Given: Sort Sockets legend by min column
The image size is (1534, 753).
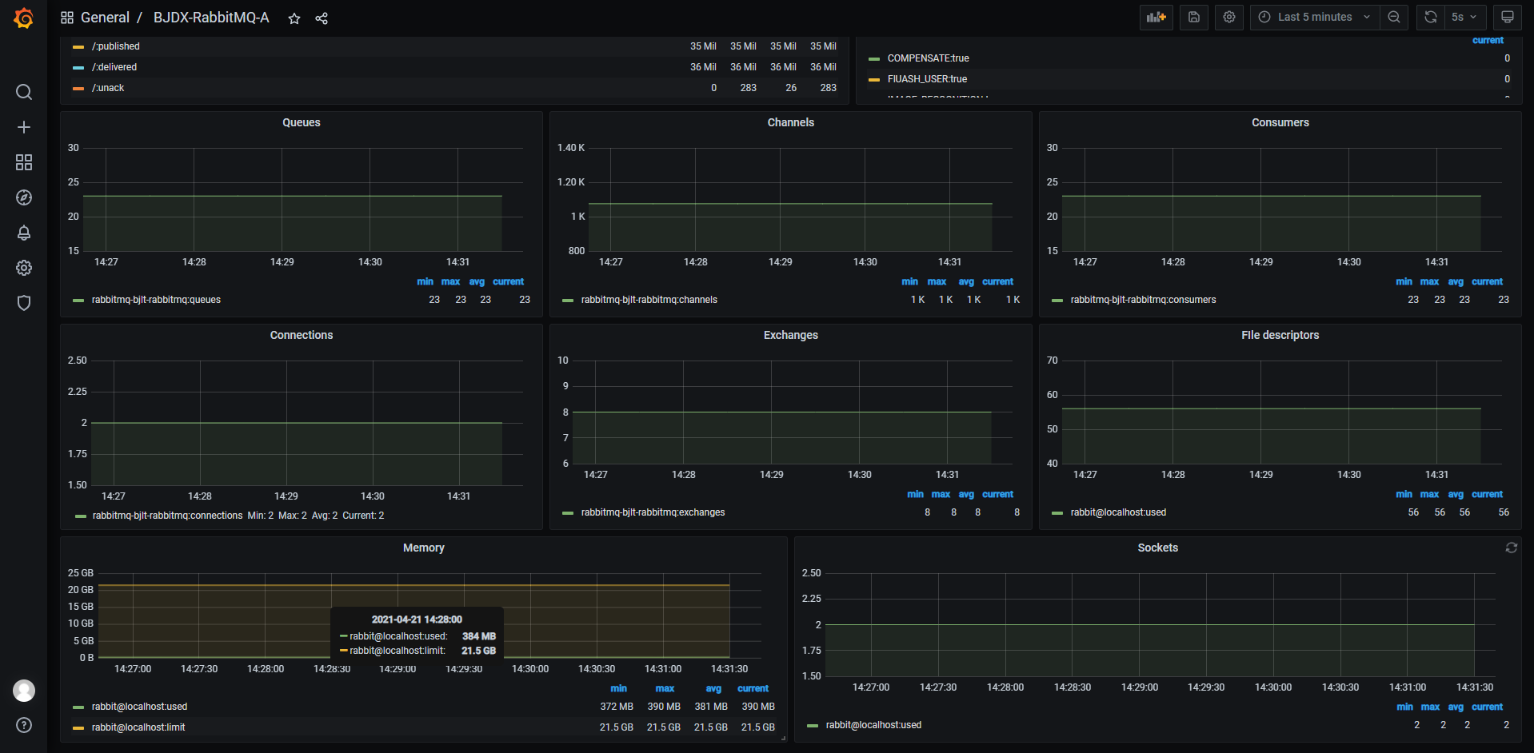Looking at the screenshot, I should coord(1404,707).
